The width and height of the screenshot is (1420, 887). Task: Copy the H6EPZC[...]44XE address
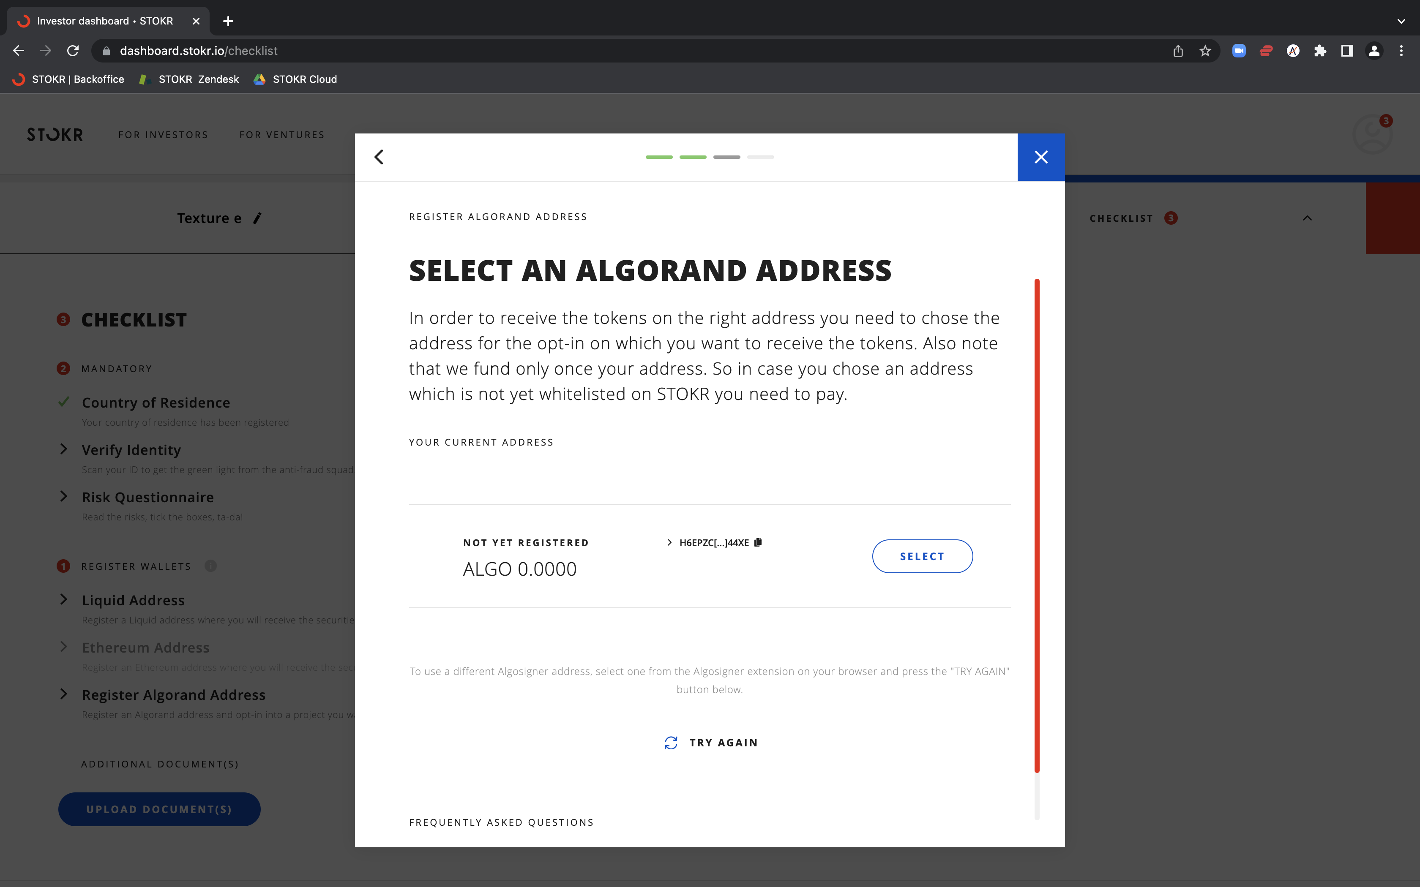tap(758, 543)
